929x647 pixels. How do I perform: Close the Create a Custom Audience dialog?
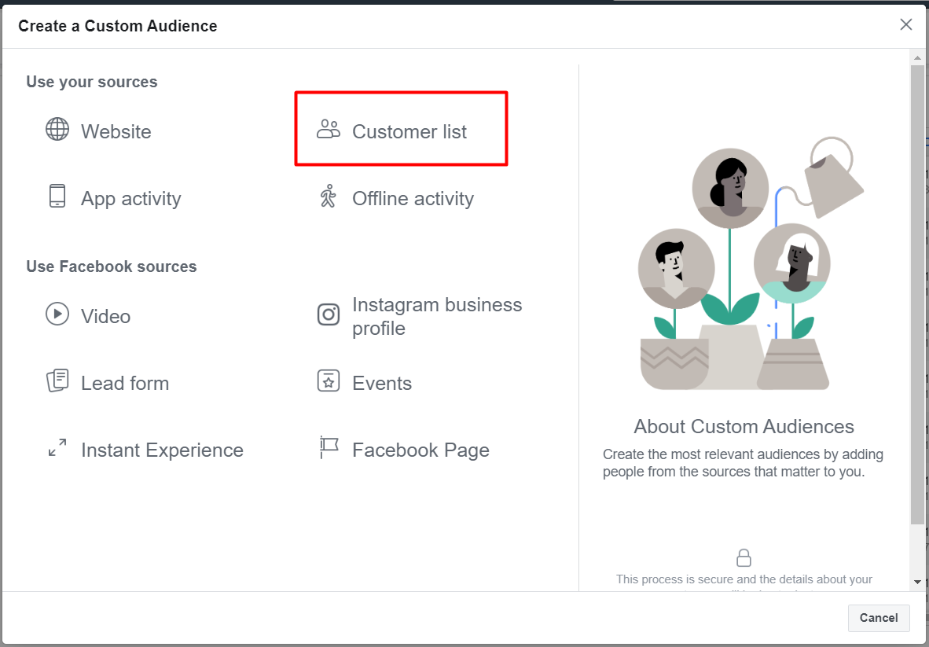906,24
